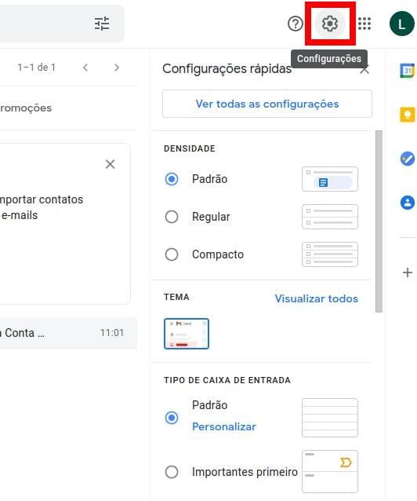Image resolution: width=417 pixels, height=501 pixels.
Task: Select Compacto density radio button
Action: click(x=172, y=254)
